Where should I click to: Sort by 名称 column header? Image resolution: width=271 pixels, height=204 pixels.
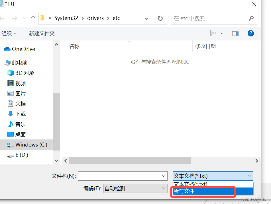(x=74, y=46)
